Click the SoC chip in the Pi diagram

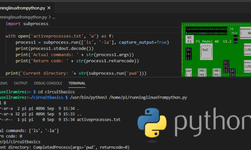[x=206, y=52]
